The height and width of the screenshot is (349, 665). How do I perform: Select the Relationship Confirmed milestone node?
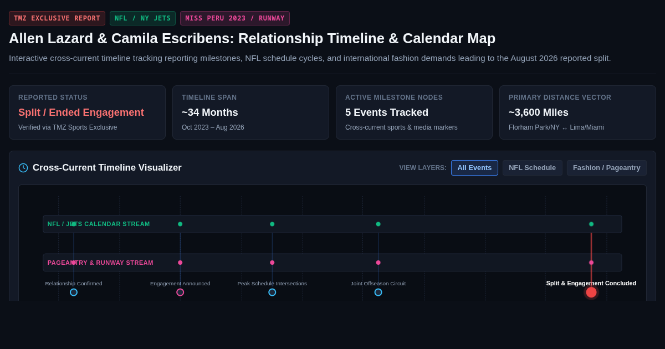(74, 292)
